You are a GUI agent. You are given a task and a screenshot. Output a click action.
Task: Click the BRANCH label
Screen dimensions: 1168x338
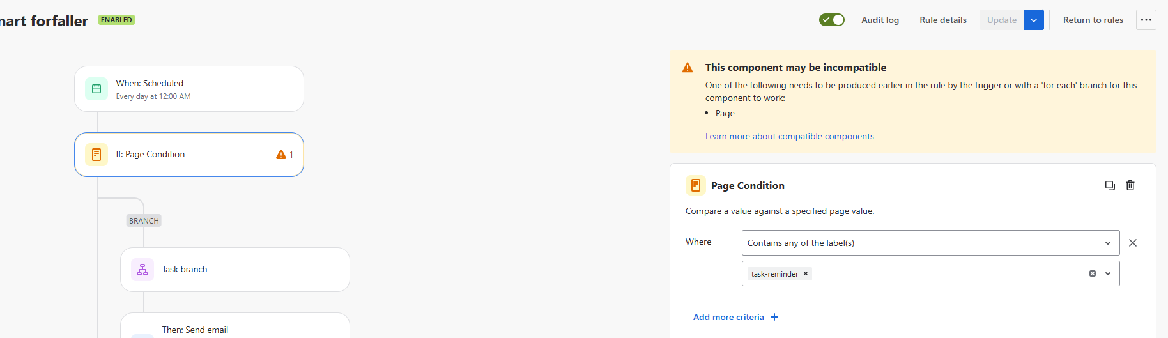(144, 220)
